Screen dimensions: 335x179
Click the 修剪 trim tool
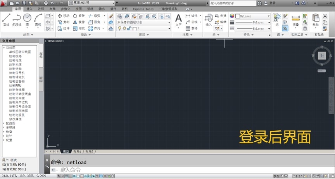[x=94, y=16]
